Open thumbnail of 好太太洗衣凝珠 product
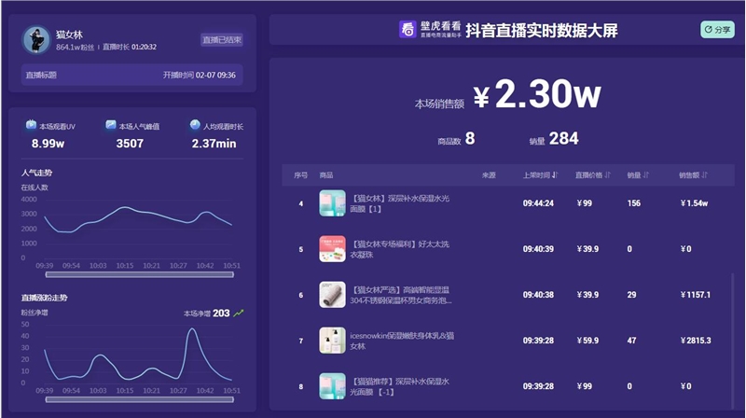This screenshot has height=418, width=746. tap(332, 249)
